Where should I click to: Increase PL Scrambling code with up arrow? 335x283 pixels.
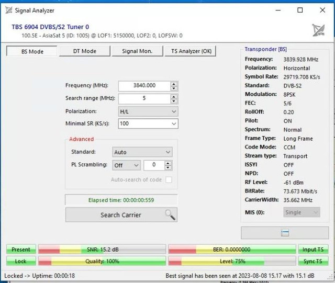(168, 163)
